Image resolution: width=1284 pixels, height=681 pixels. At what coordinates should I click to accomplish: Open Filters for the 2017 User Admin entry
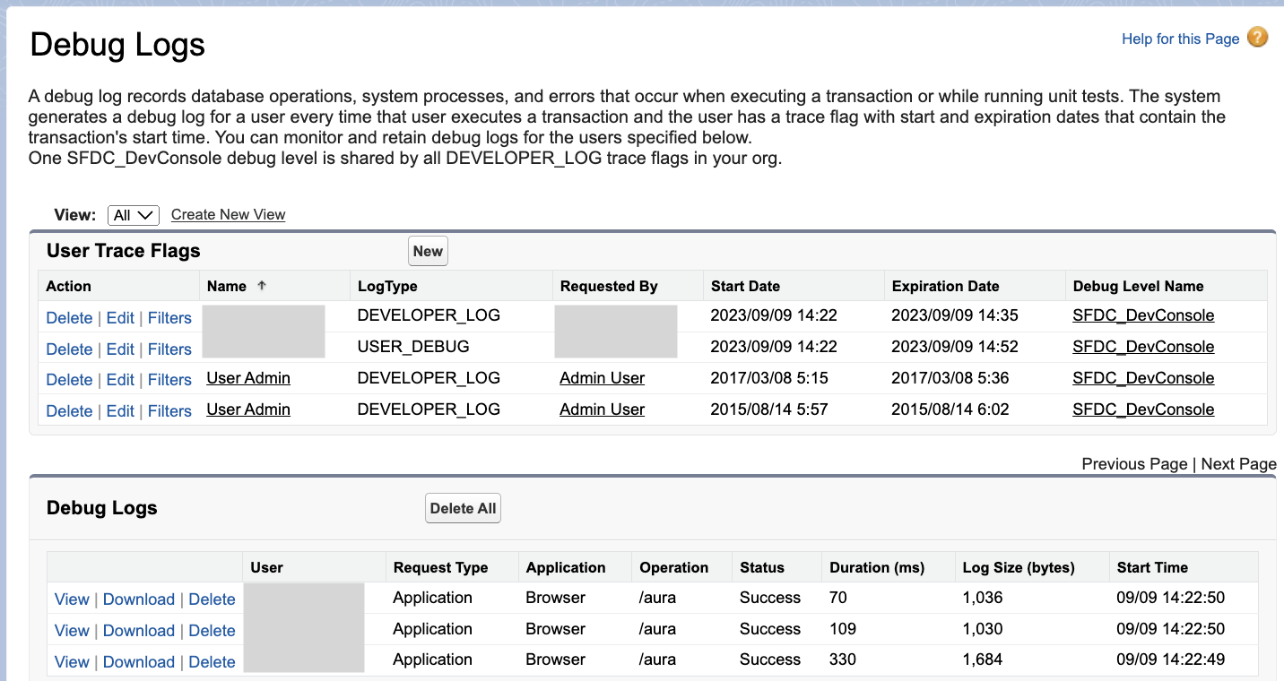tap(169, 379)
